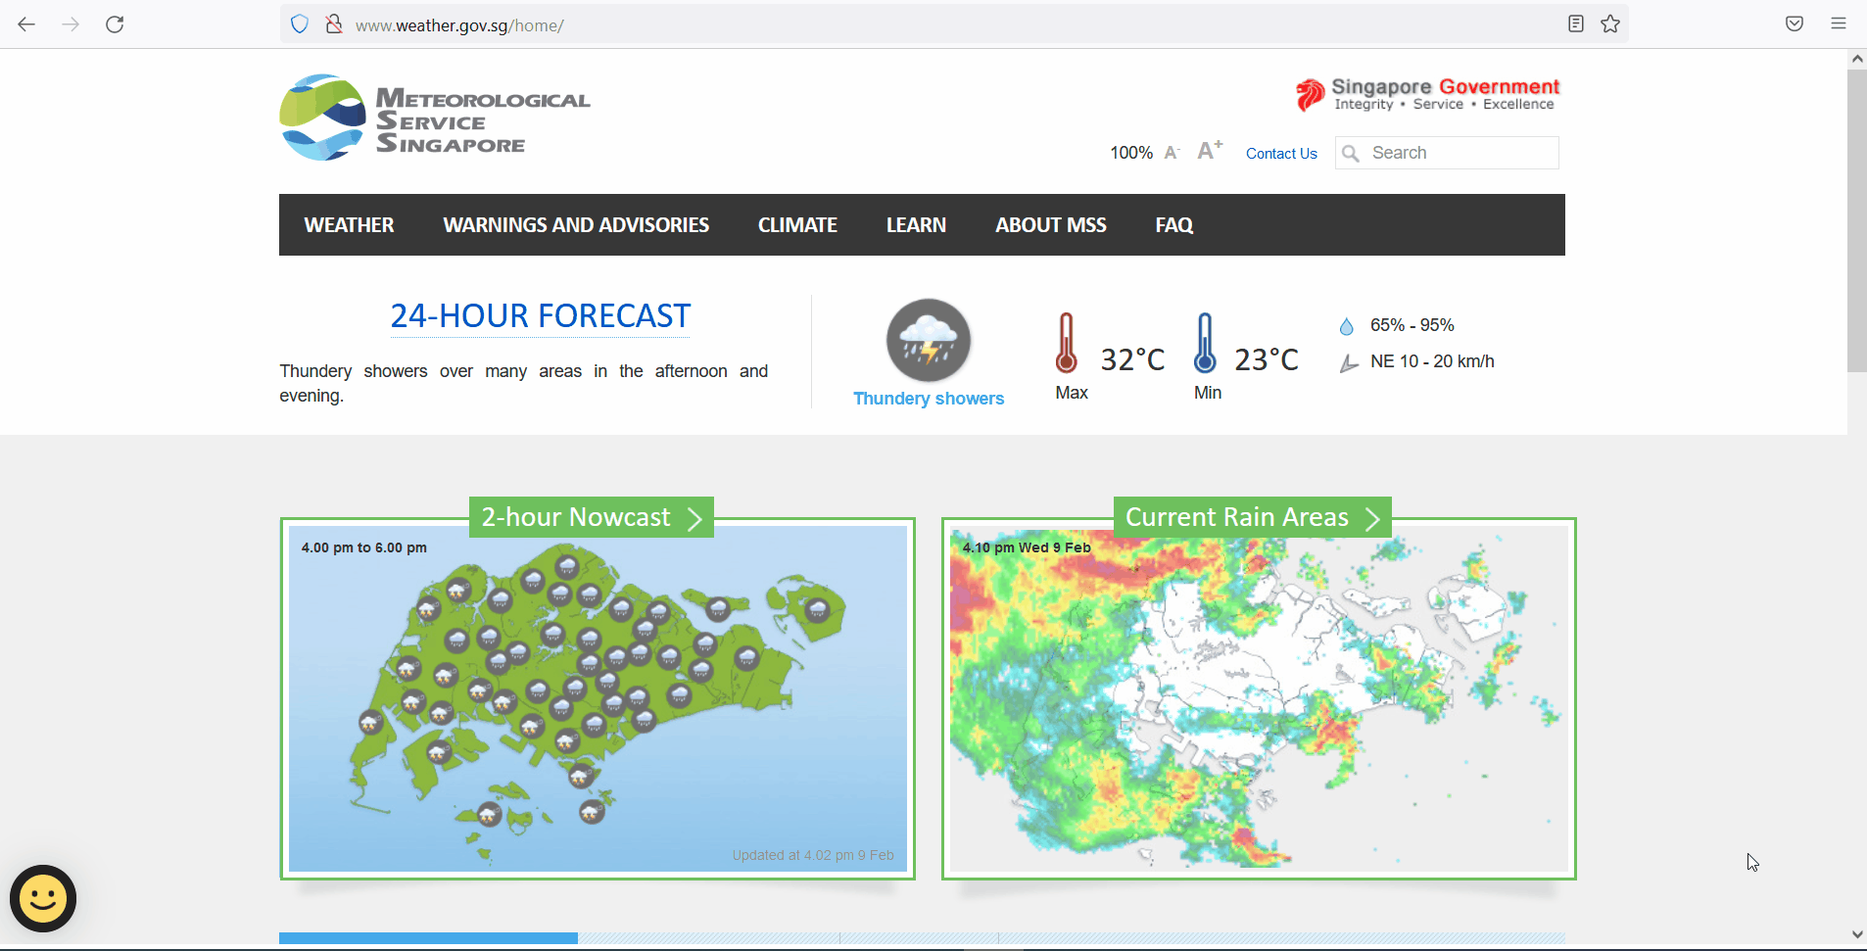The height and width of the screenshot is (951, 1867).
Task: Select the CLIMATE navigation tab
Action: tap(797, 224)
